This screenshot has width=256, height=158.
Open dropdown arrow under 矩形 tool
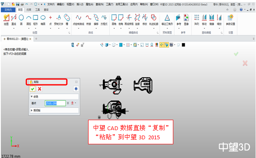35,28
